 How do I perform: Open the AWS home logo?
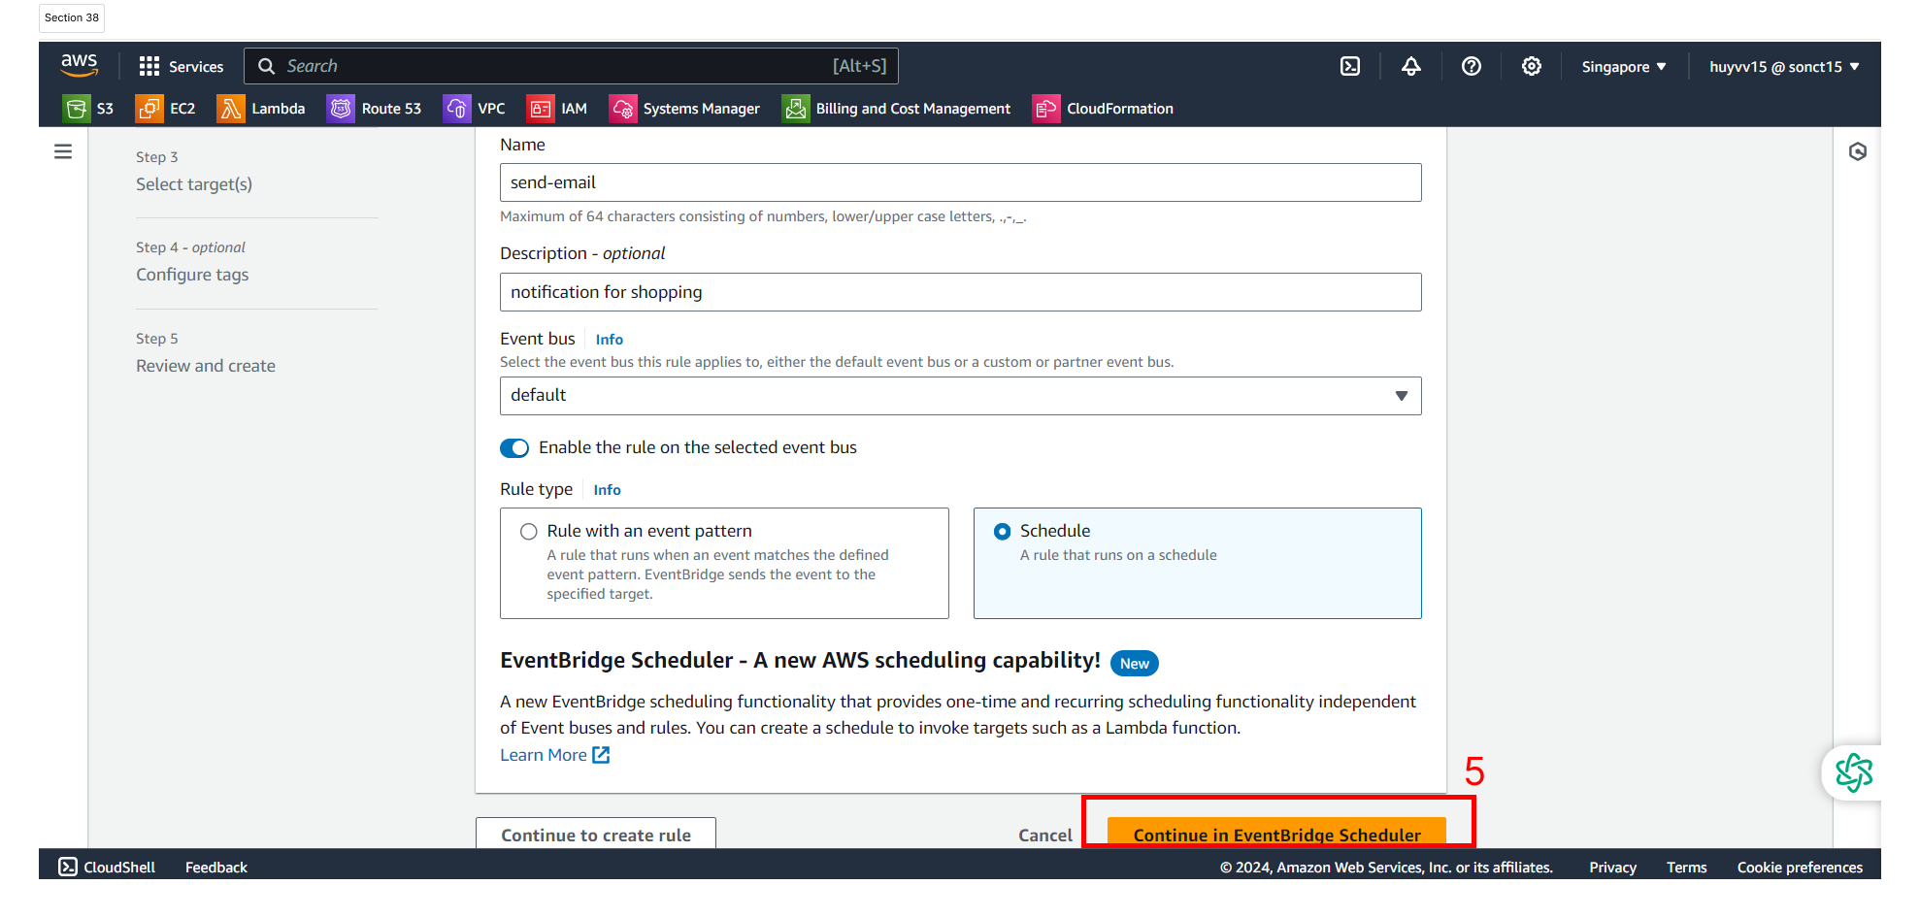(79, 65)
